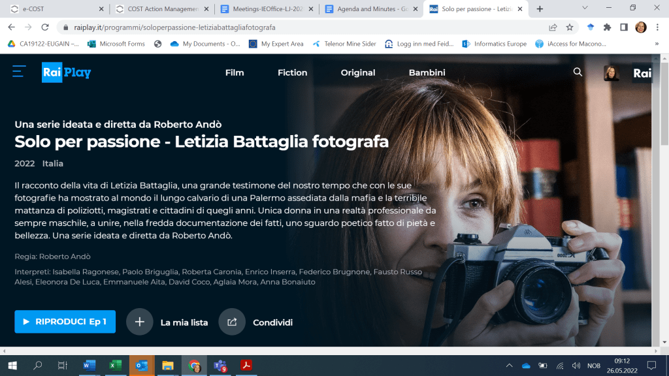
Task: Open the RaiPlay search magnifier
Action: [578, 72]
